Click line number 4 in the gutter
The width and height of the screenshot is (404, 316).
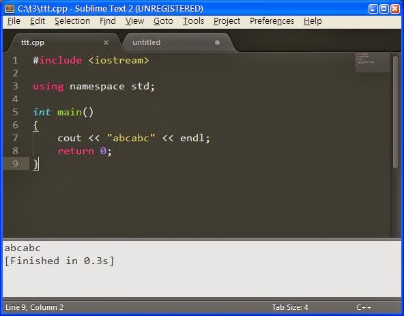(x=15, y=99)
